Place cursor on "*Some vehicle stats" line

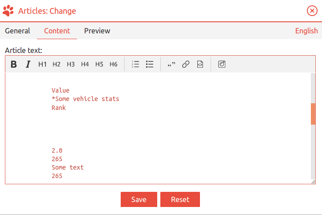pyautogui.click(x=86, y=99)
